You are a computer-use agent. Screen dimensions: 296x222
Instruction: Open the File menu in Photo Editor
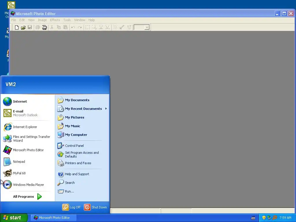coord(14,20)
